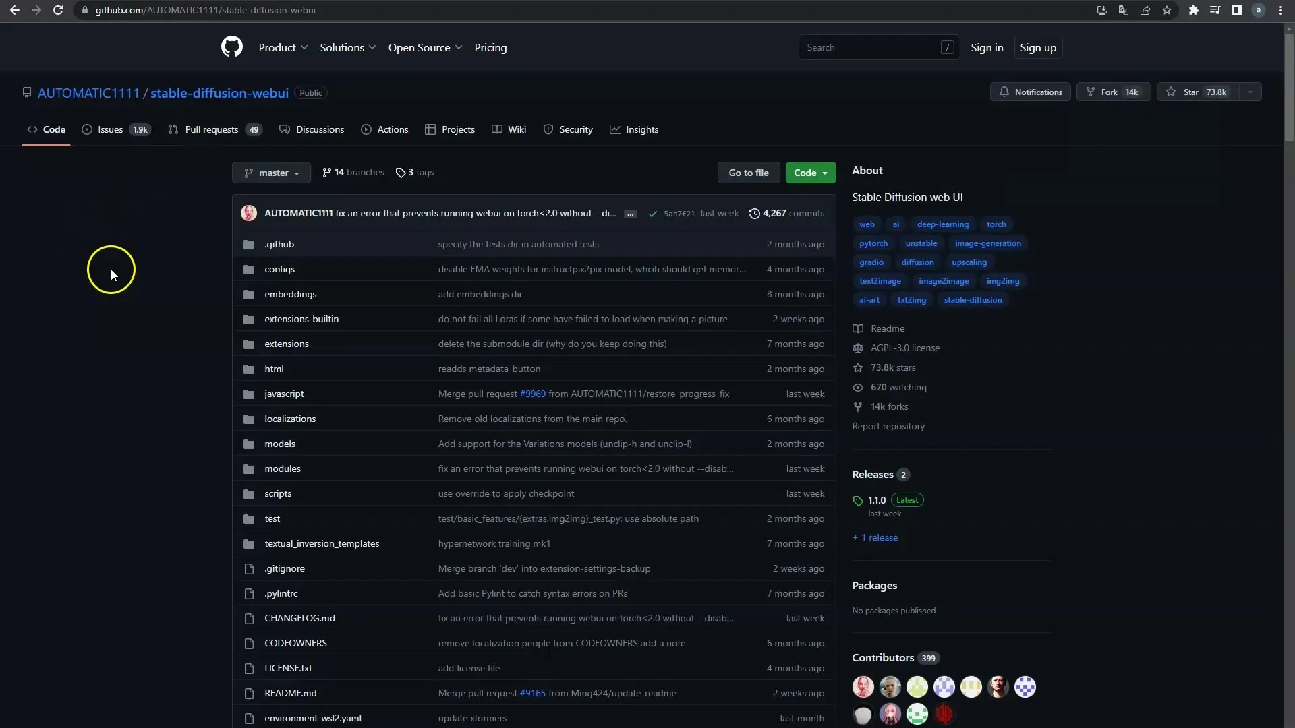View the 3 tags link
Image resolution: width=1295 pixels, height=728 pixels.
(x=414, y=173)
